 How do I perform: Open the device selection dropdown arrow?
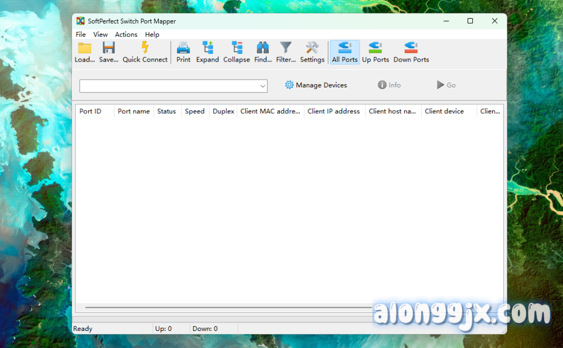(263, 86)
